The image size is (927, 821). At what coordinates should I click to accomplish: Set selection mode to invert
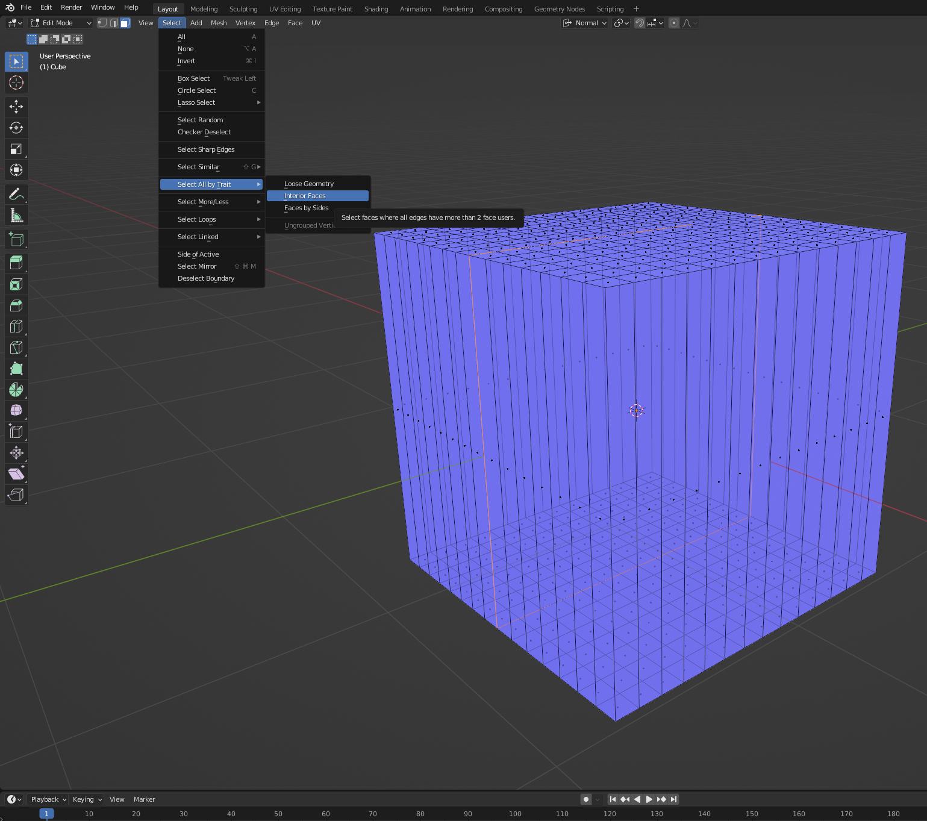66,39
